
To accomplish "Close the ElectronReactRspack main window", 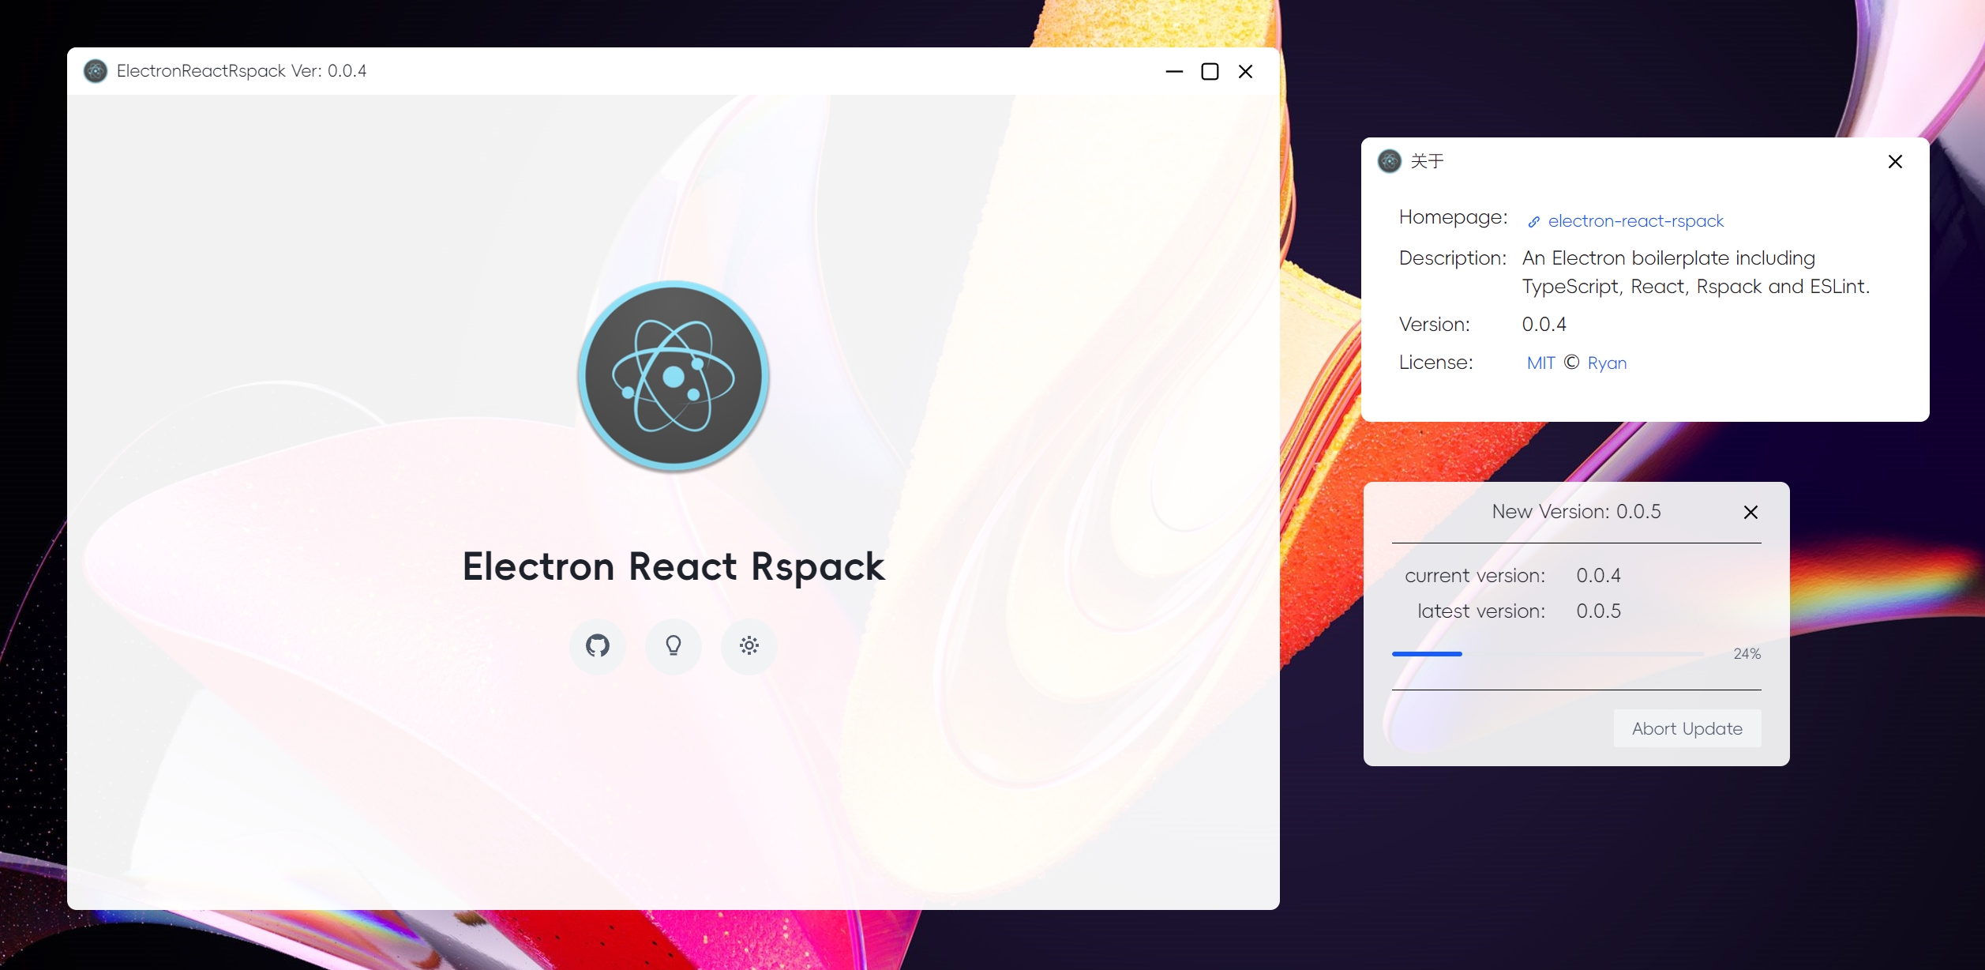I will point(1245,71).
